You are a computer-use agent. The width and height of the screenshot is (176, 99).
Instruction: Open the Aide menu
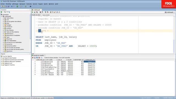point(57,4)
